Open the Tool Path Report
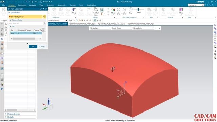 [96, 12]
